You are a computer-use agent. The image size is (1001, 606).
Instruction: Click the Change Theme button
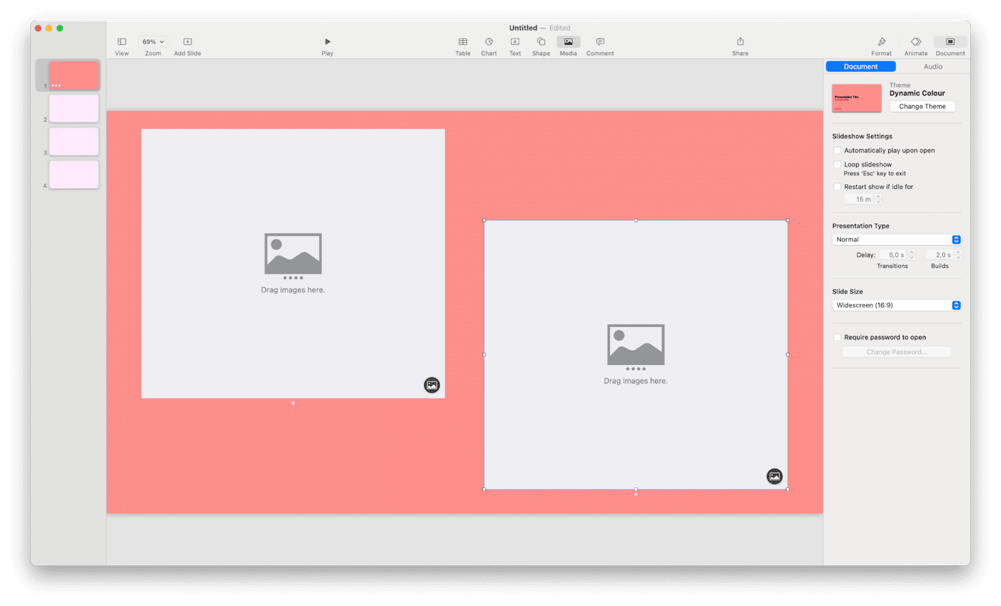click(x=922, y=105)
